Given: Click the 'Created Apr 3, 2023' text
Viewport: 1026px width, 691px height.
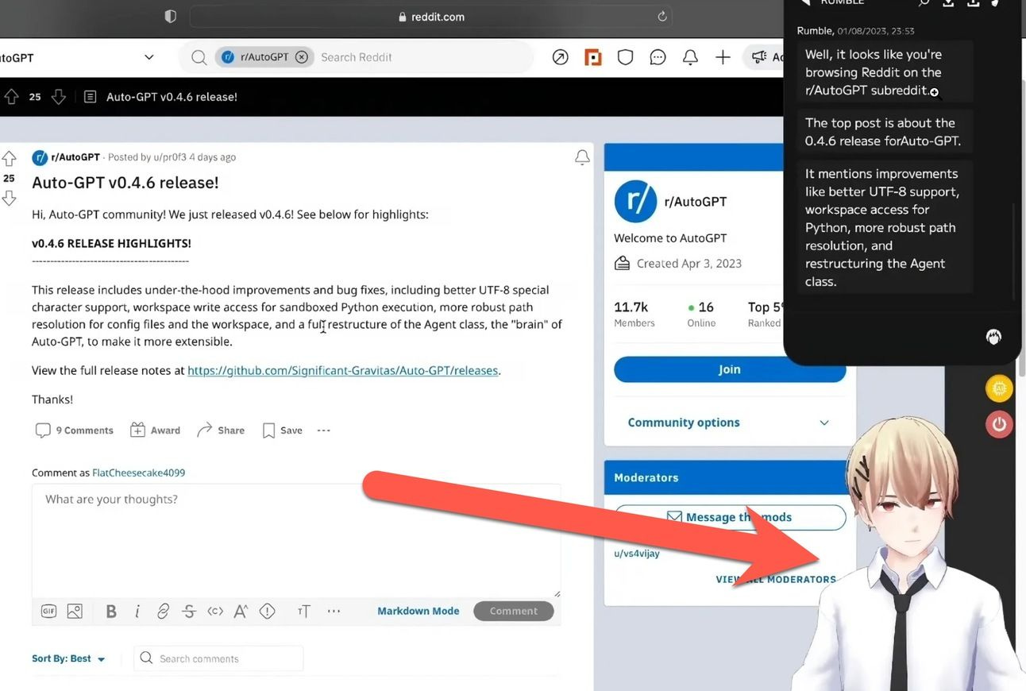Looking at the screenshot, I should (688, 264).
